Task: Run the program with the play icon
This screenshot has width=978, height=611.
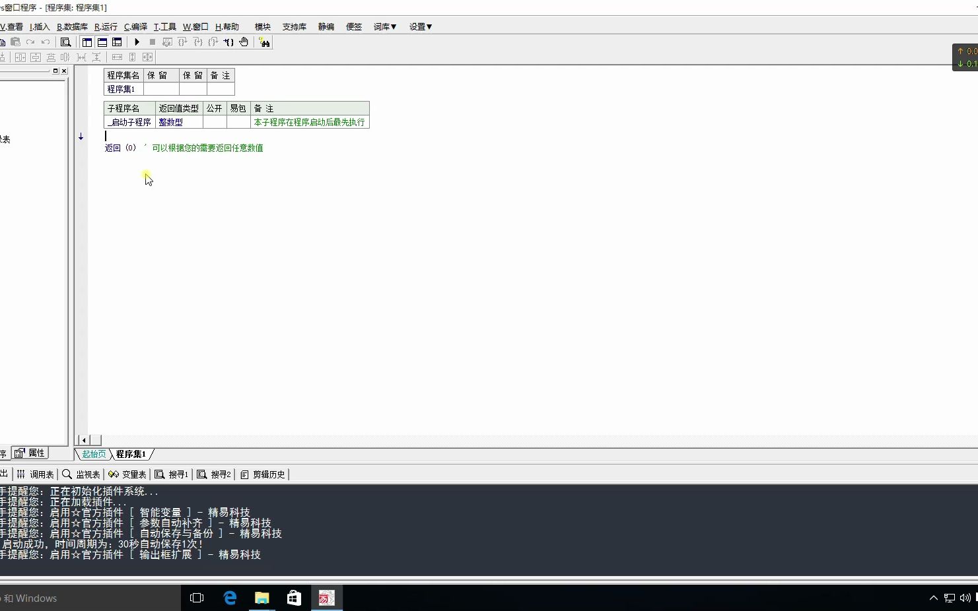Action: [137, 42]
